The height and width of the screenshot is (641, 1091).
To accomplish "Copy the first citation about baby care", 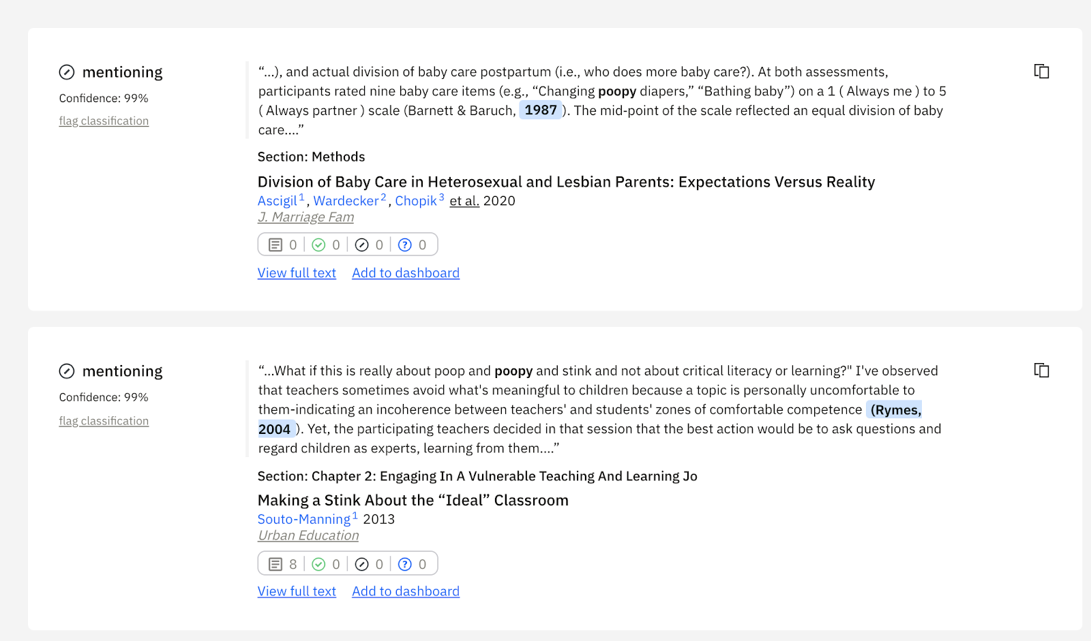I will (x=1041, y=72).
